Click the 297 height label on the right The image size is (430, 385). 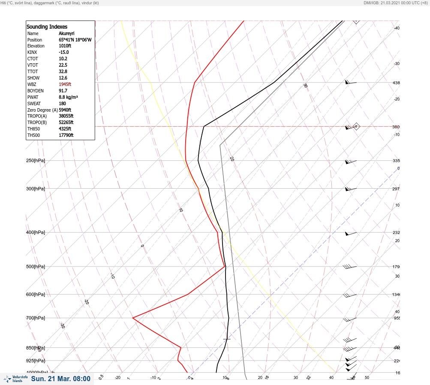[396, 189]
